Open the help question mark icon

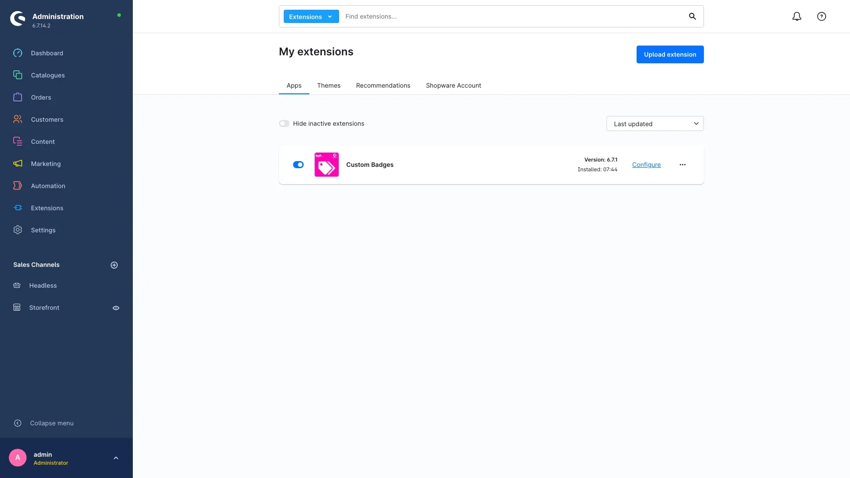click(x=822, y=16)
